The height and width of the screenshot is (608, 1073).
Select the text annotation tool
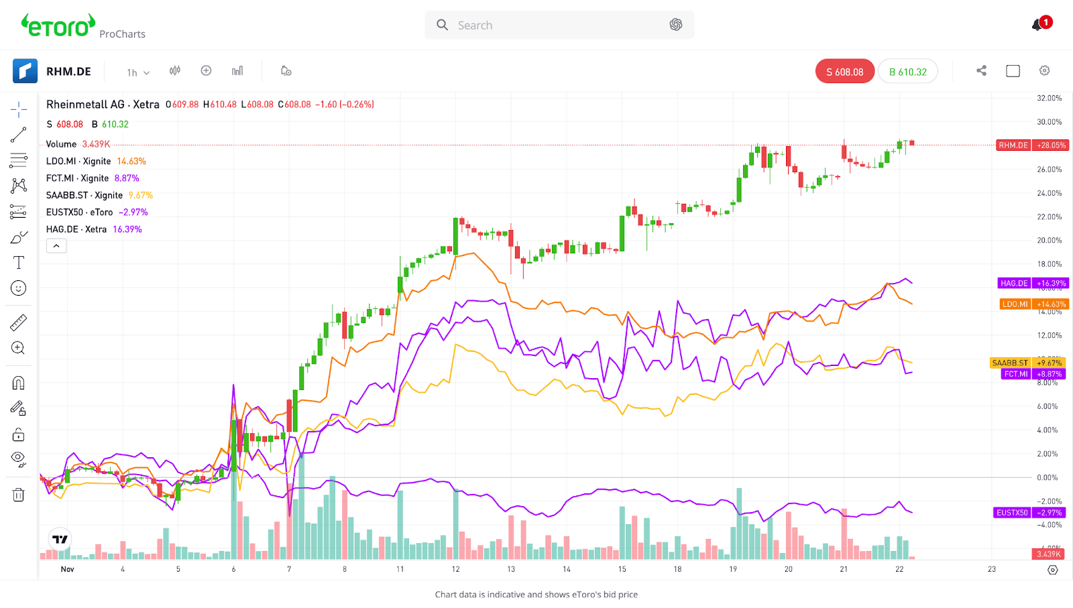tap(19, 263)
